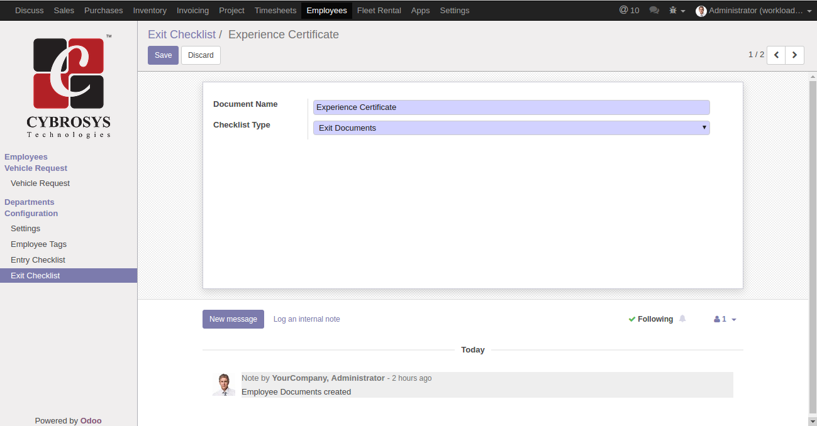Go to the next record arrow
The height and width of the screenshot is (426, 817).
pyautogui.click(x=795, y=55)
